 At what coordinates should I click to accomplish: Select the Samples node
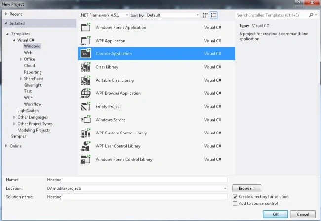[18, 136]
